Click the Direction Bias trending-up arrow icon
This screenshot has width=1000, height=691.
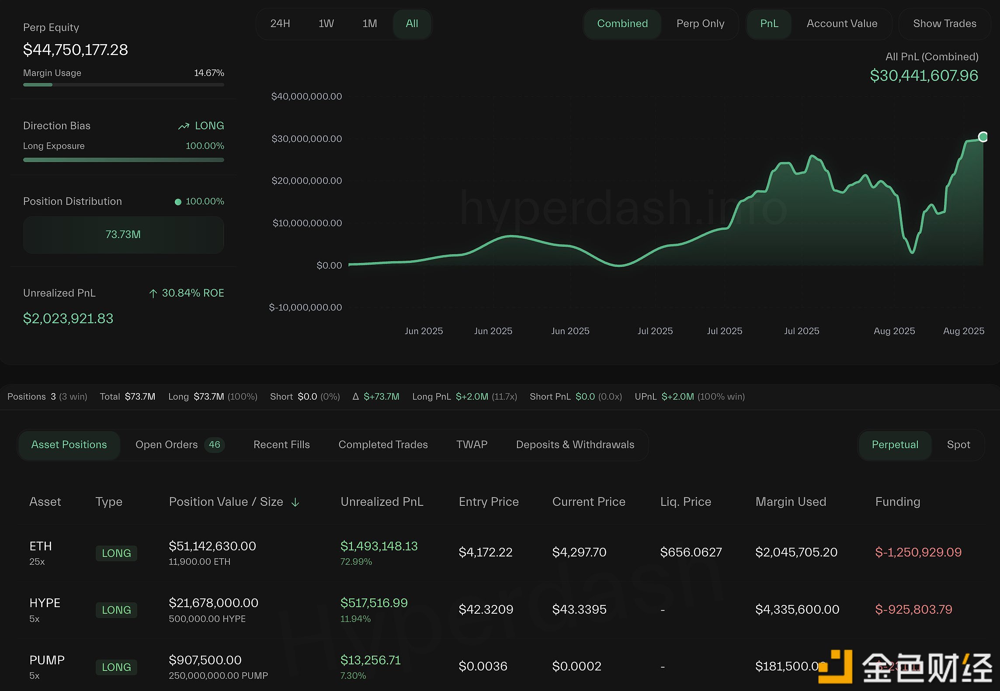184,126
